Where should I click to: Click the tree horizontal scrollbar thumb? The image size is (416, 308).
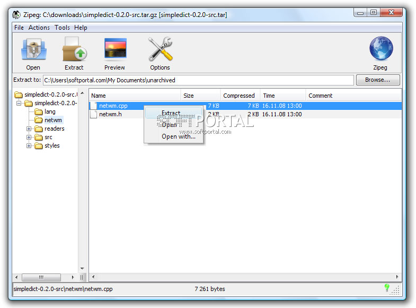[x=41, y=277]
